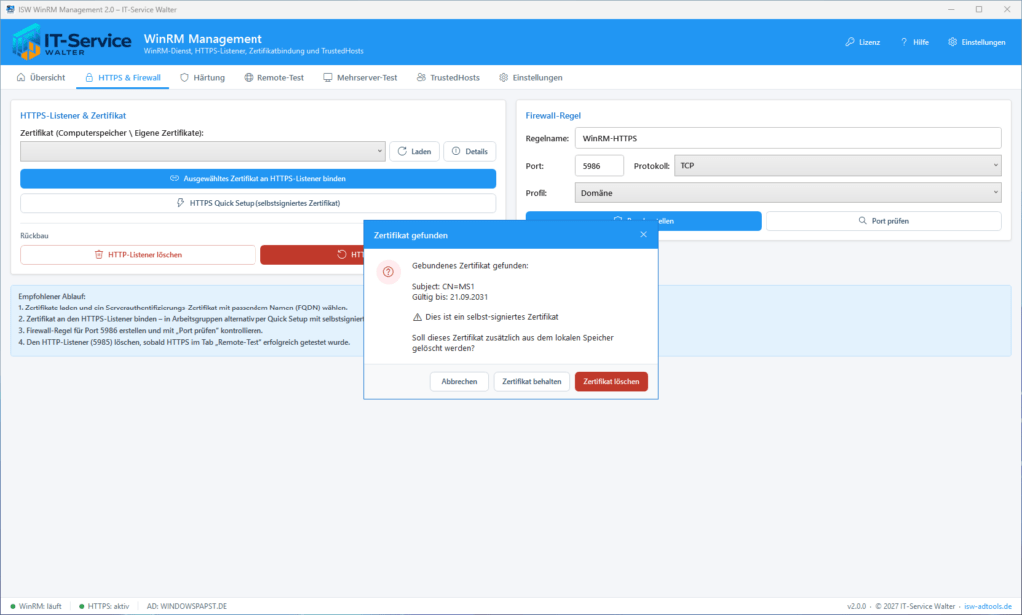Click the HTTPS-Listener & Zertifikat heading
This screenshot has height=615, width=1022.
click(73, 116)
